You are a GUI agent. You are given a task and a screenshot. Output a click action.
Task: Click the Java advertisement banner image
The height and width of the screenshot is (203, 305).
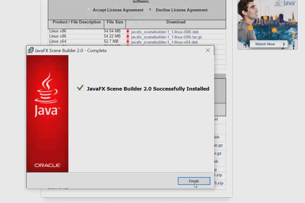tap(267, 25)
